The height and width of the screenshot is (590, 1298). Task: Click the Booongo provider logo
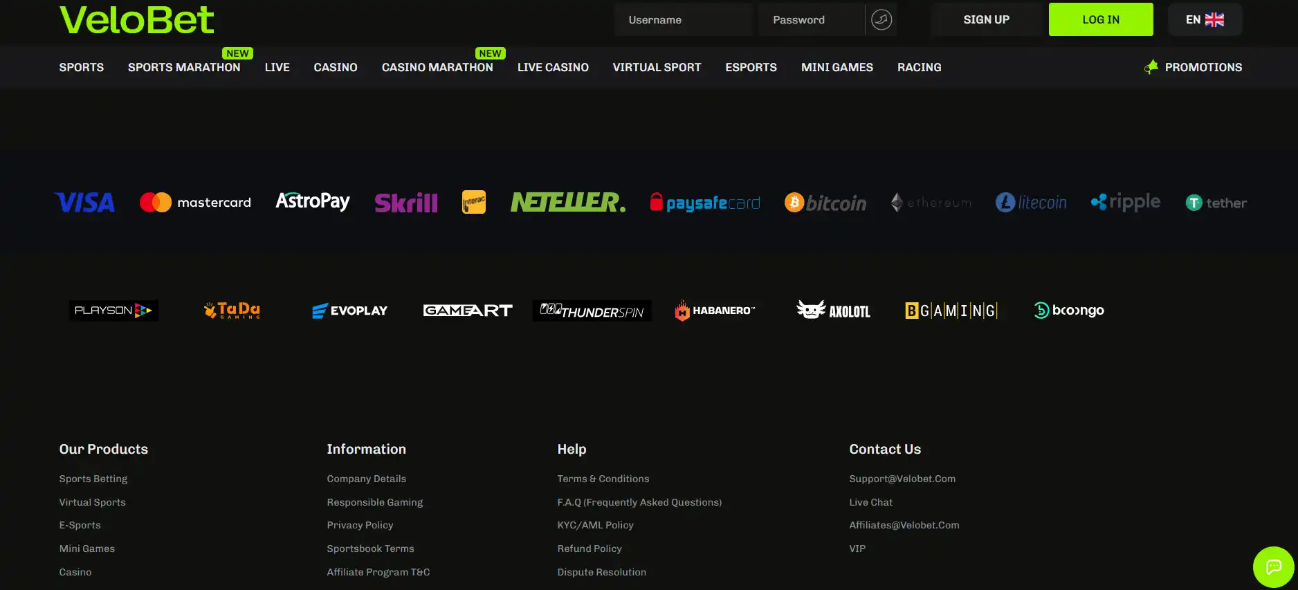tap(1069, 311)
